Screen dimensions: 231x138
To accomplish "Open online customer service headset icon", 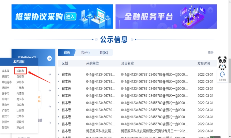I will point(222,75).
